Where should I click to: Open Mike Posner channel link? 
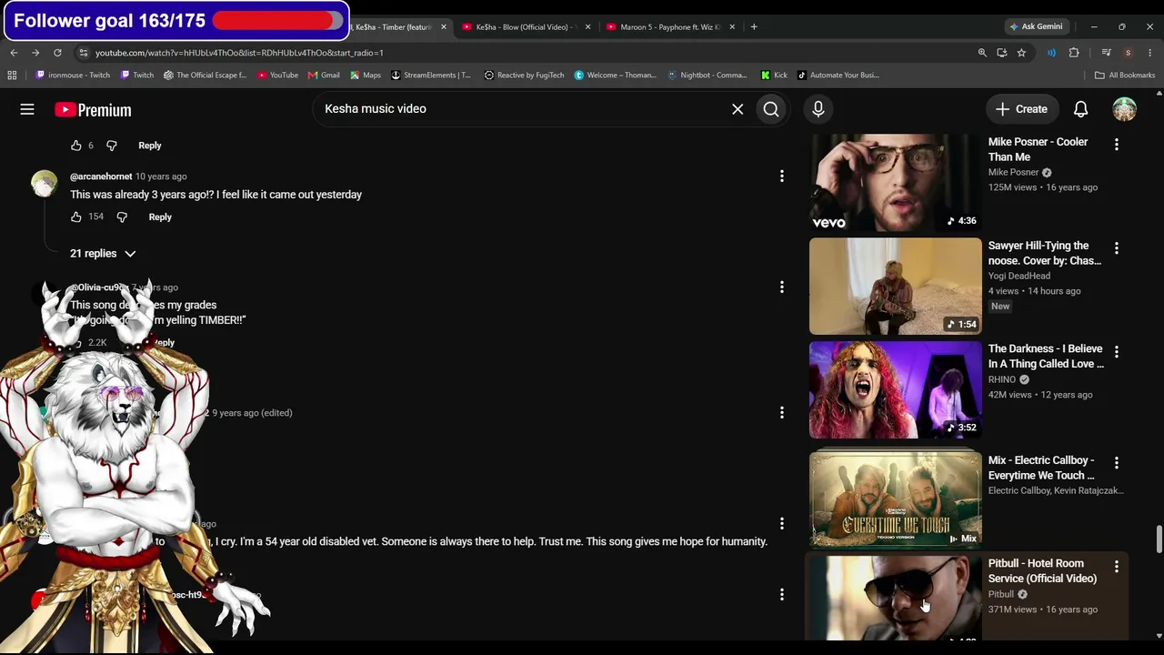click(1013, 173)
